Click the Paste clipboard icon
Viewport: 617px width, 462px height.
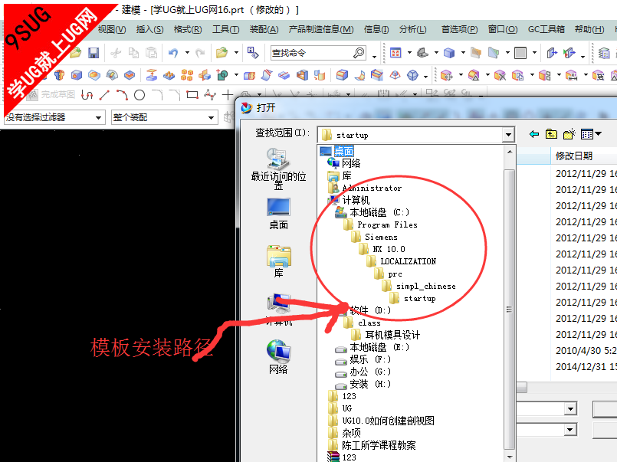tap(152, 53)
